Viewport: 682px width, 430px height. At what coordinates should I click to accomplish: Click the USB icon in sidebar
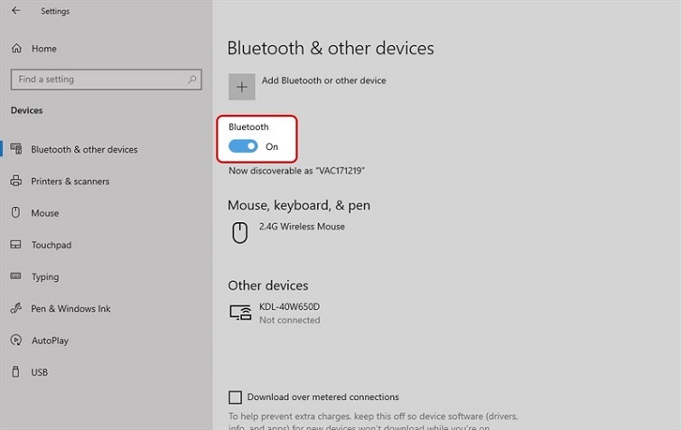[x=15, y=372]
